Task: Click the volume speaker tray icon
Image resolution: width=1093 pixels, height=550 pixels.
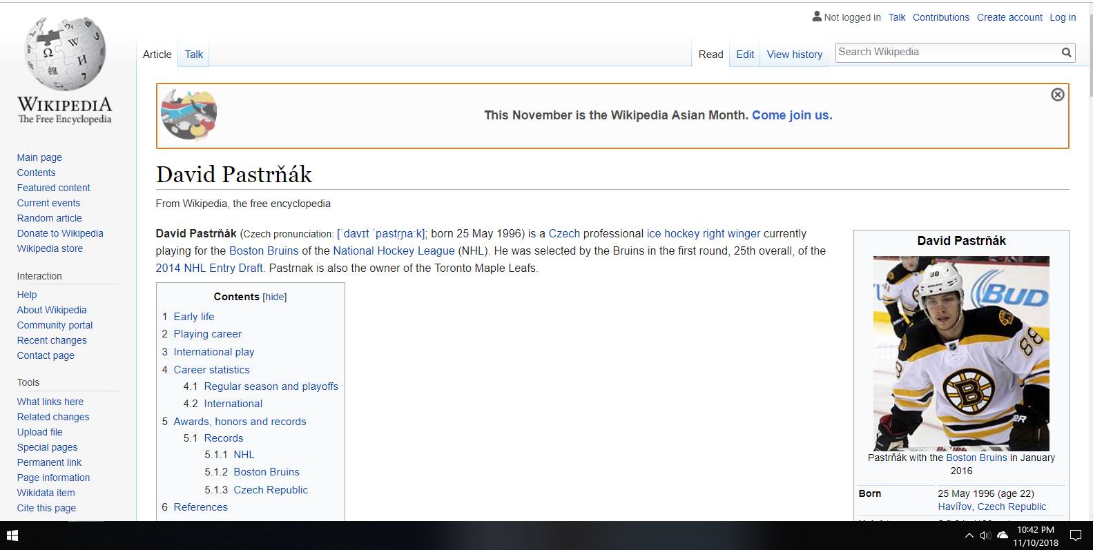Action: [985, 536]
